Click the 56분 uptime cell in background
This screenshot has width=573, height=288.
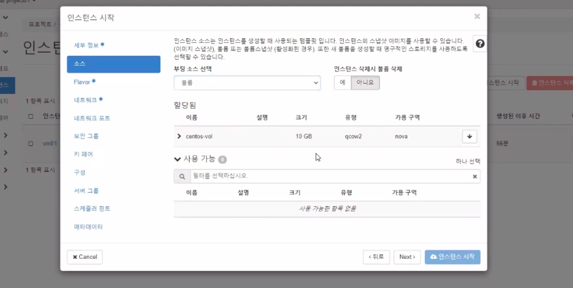[x=502, y=143]
